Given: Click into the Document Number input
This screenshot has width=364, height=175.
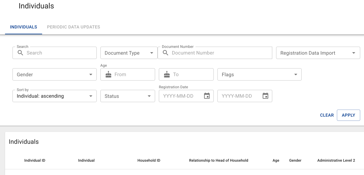Looking at the screenshot, I should click(220, 53).
